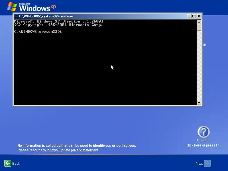Click the blue help question mark icon

(203, 132)
